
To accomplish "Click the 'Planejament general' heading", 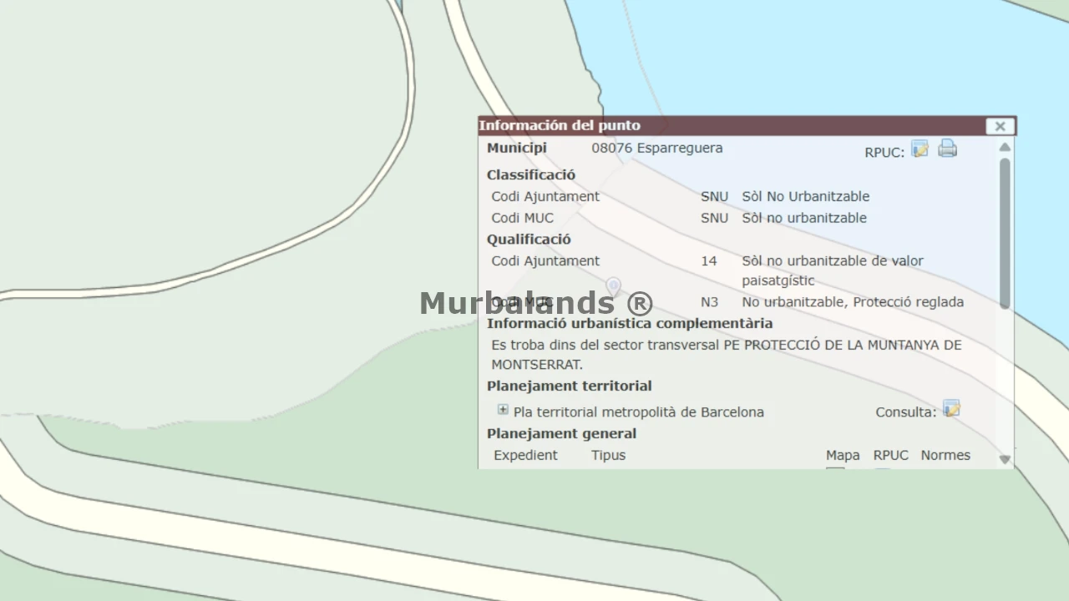I will tap(562, 434).
